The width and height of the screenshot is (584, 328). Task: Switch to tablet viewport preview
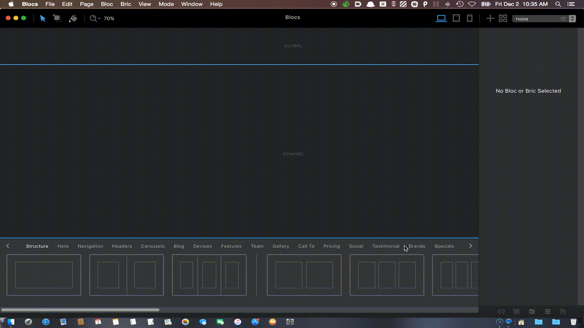click(456, 19)
